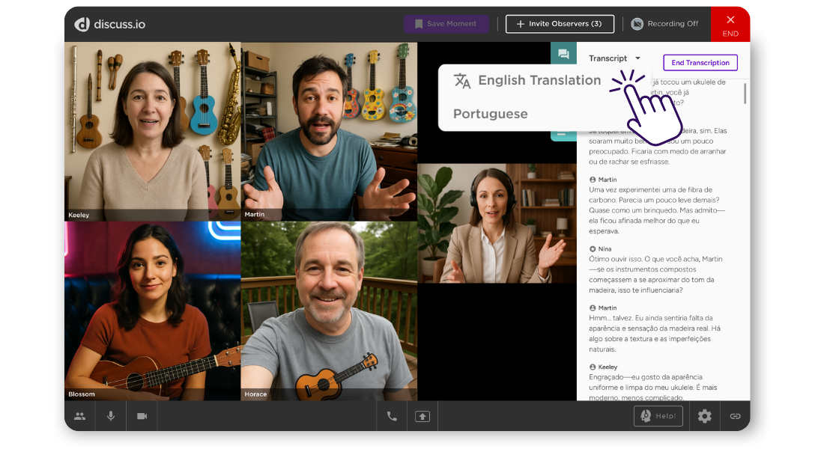Open Invite Observers (3)

point(560,24)
